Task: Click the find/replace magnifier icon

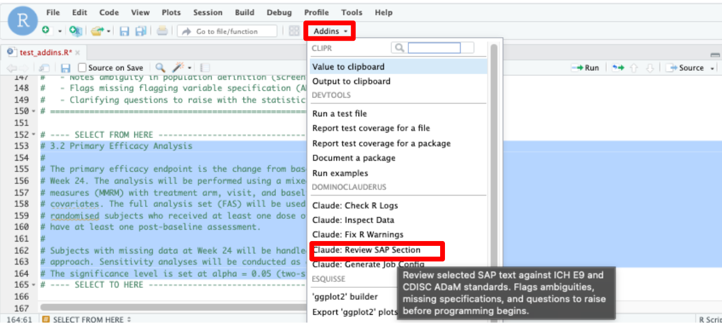Action: [160, 68]
